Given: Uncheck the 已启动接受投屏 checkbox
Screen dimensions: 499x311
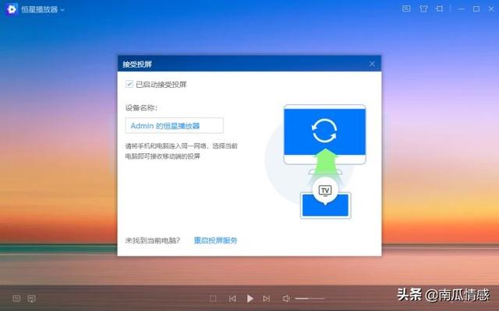Looking at the screenshot, I should click(x=129, y=84).
